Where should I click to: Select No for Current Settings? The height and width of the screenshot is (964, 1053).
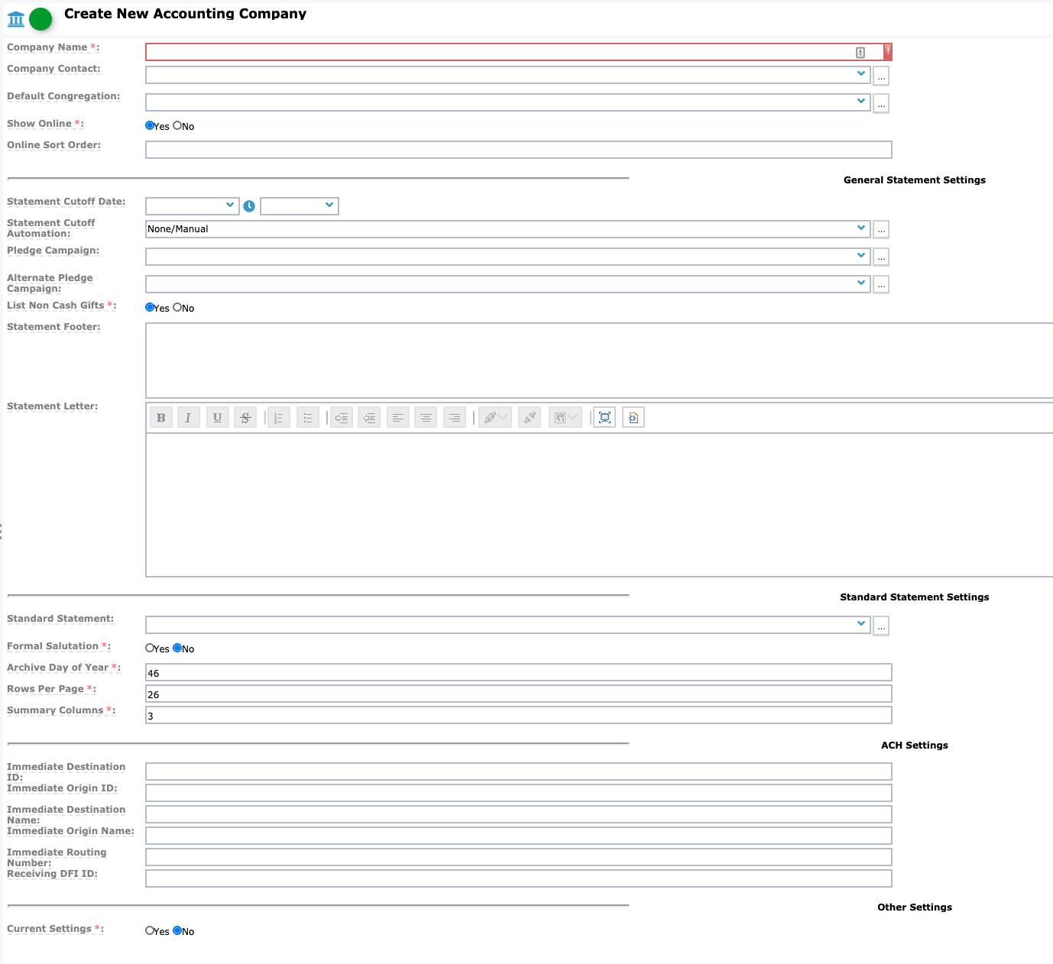click(177, 931)
